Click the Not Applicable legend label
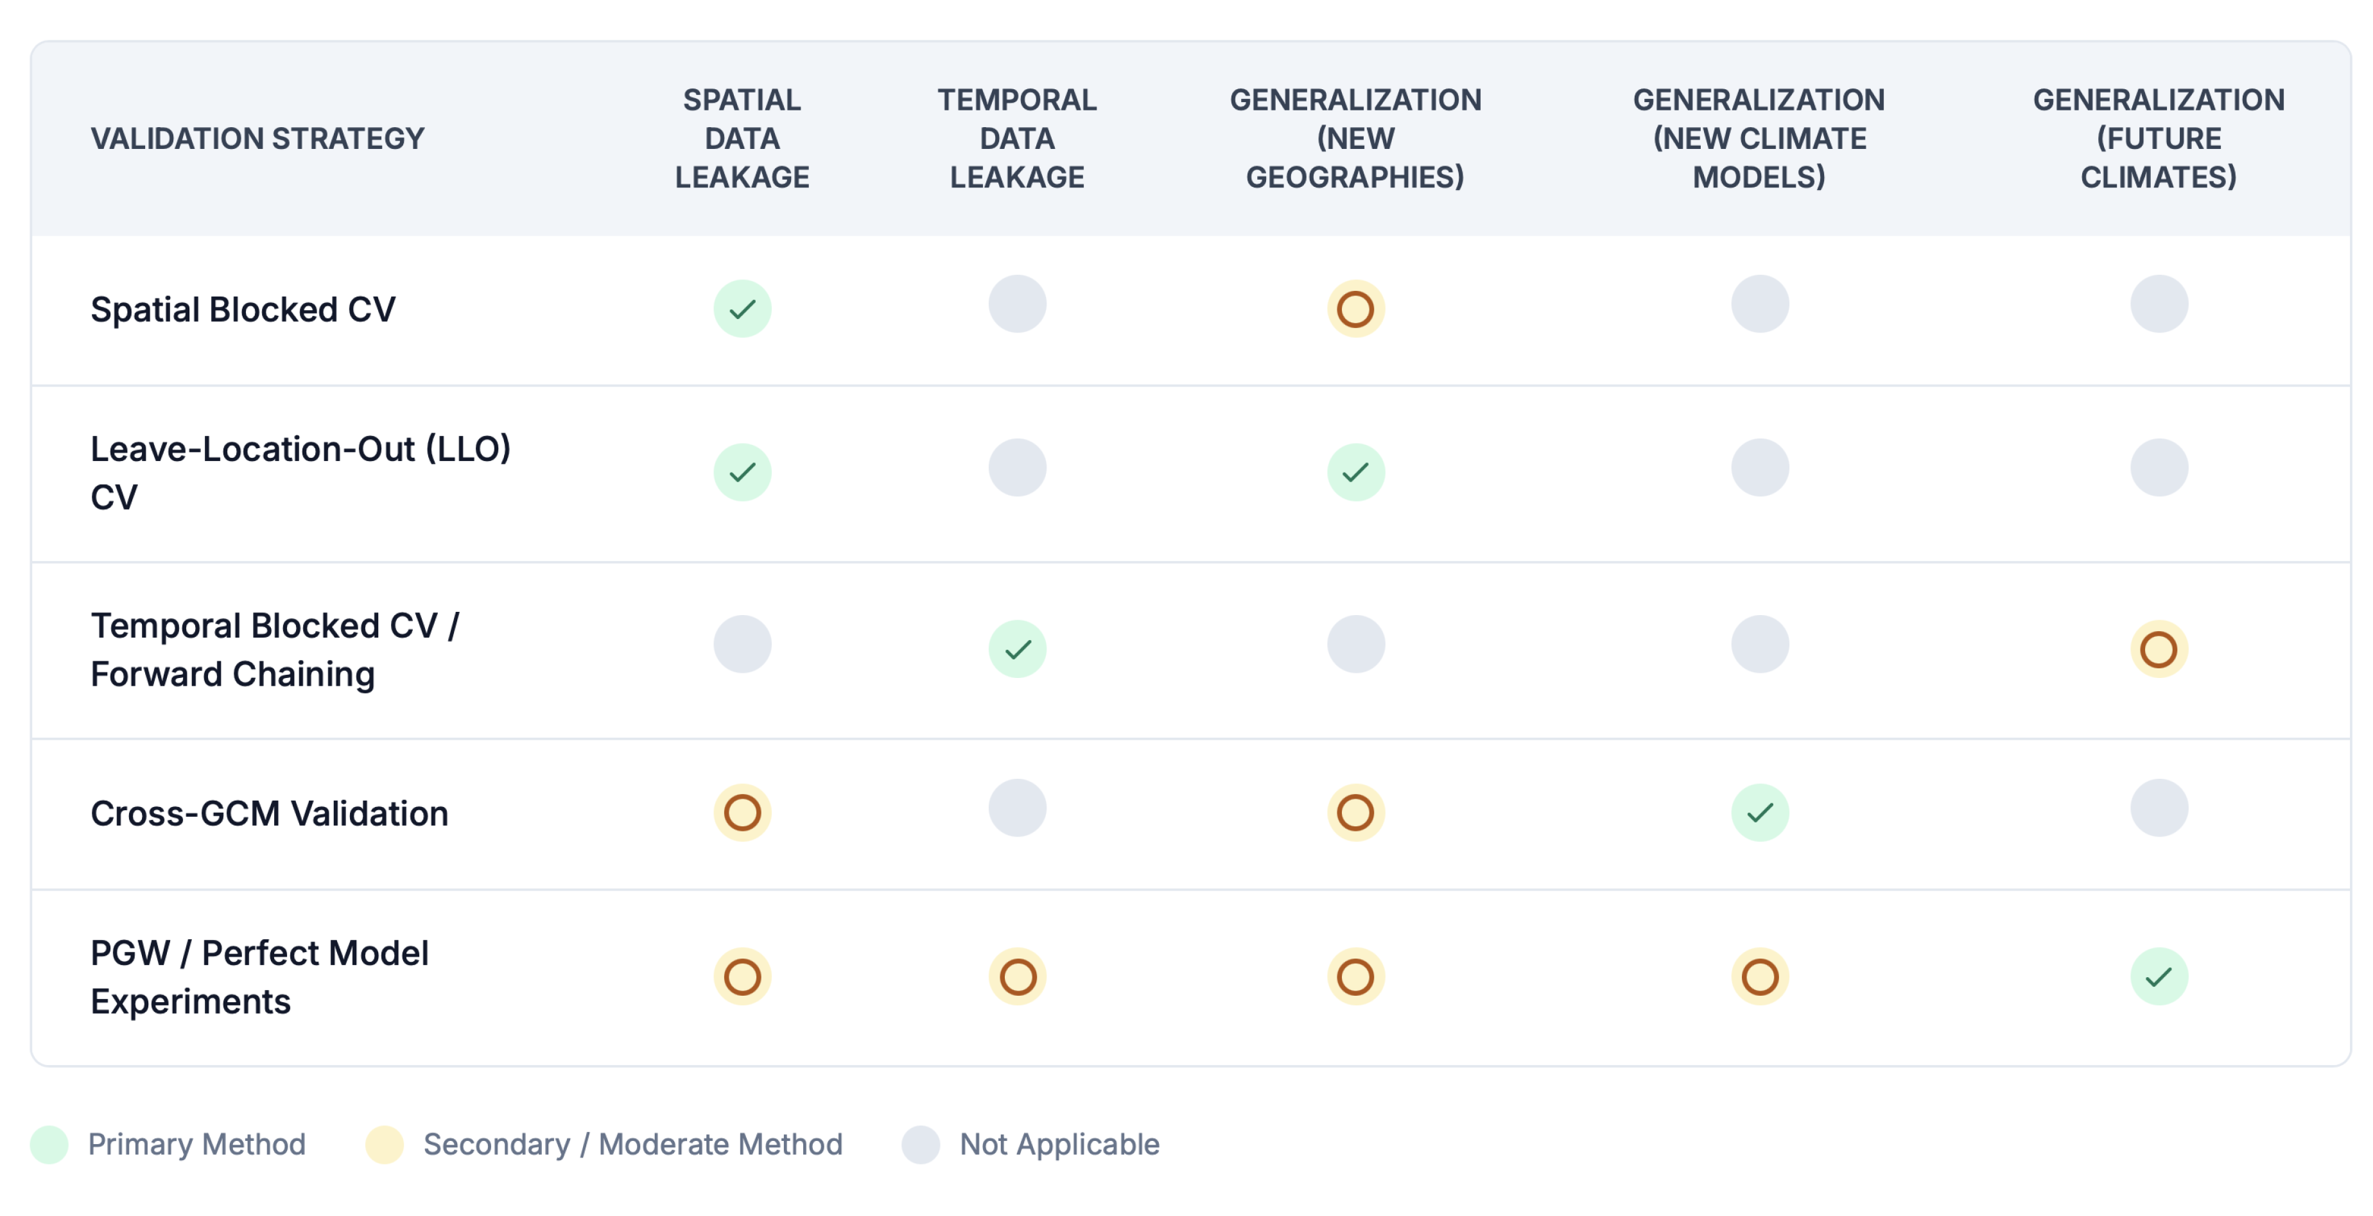The height and width of the screenshot is (1216, 2373). pyautogui.click(x=1059, y=1144)
